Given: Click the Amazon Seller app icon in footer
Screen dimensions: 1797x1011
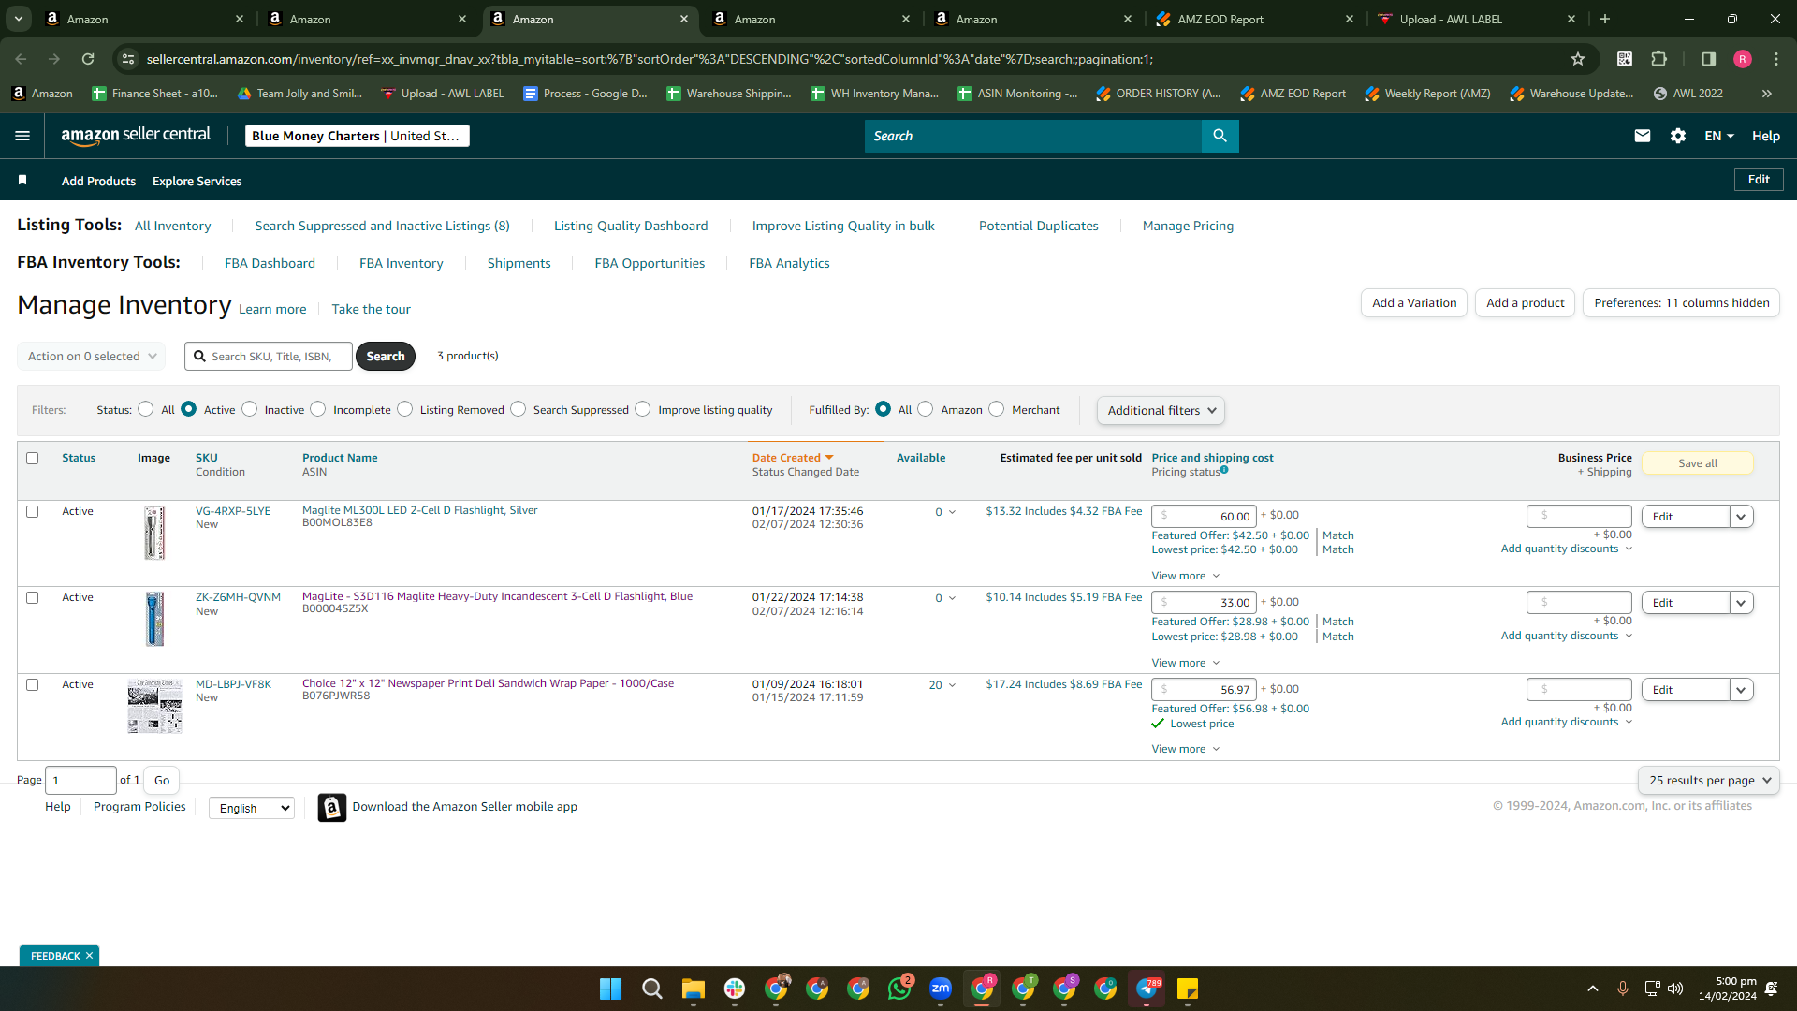Looking at the screenshot, I should click(332, 807).
